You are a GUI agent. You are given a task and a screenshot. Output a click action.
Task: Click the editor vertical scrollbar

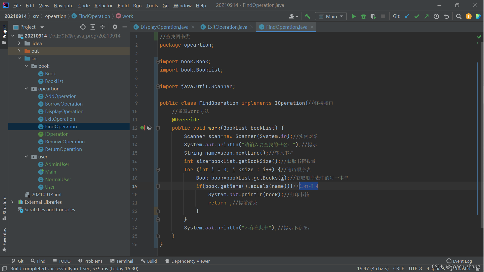482,135
